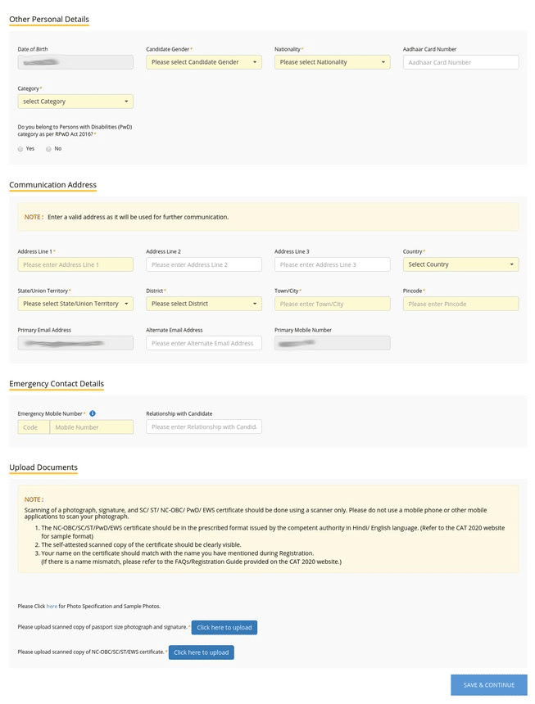535x704 pixels.
Task: Select No for PwD category
Action: point(49,149)
